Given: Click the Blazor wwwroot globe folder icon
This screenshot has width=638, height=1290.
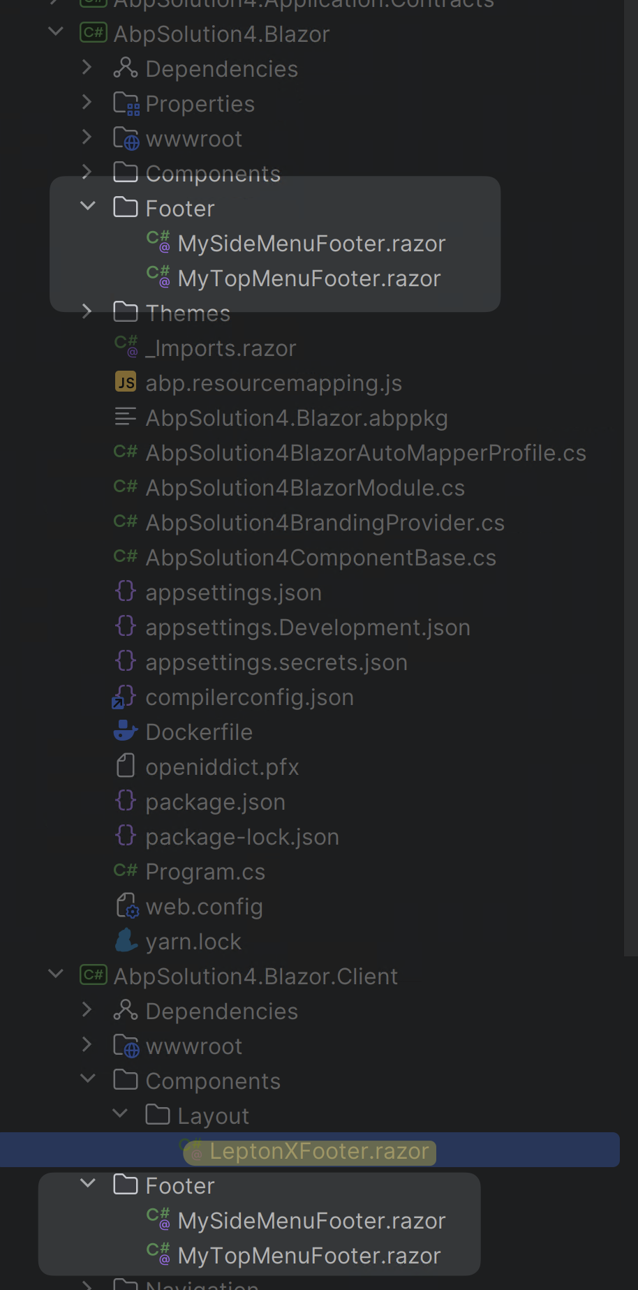Looking at the screenshot, I should [126, 138].
